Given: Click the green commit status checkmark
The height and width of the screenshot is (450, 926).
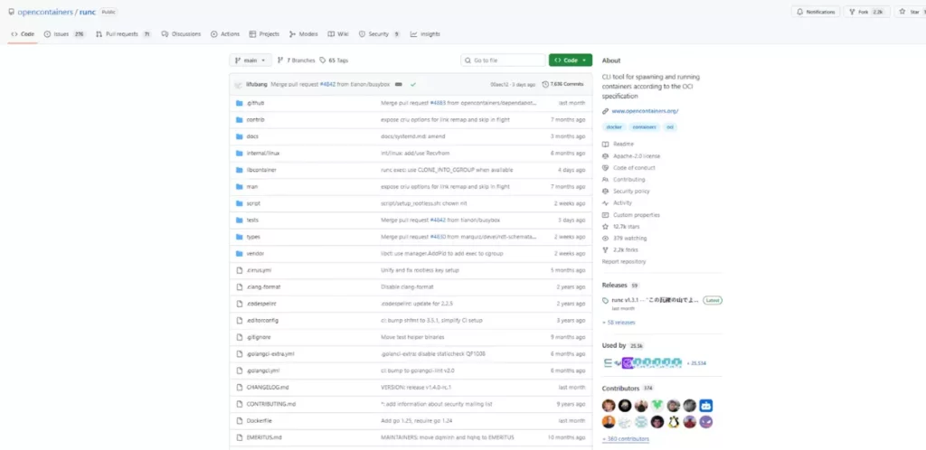Looking at the screenshot, I should (x=412, y=84).
